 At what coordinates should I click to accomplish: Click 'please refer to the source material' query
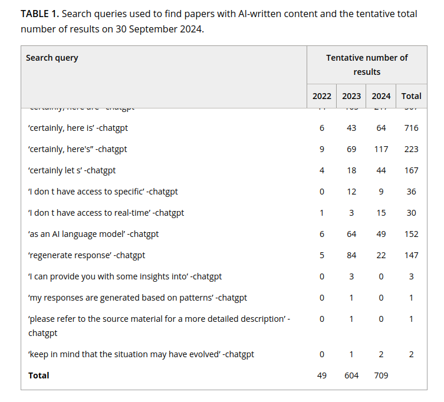[156, 319]
